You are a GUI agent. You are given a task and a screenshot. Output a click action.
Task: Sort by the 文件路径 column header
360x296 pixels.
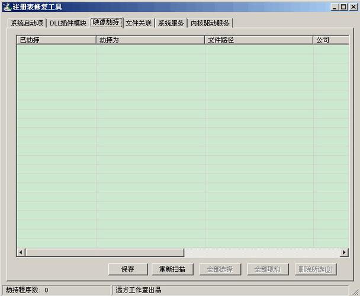[259, 40]
